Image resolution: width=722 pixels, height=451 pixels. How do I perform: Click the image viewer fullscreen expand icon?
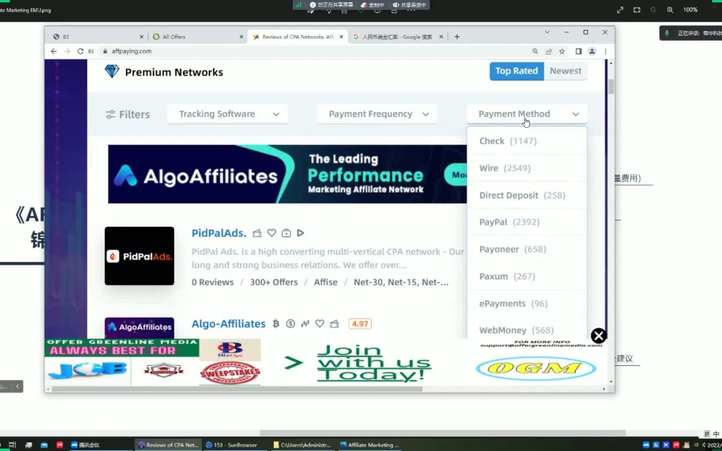[620, 10]
